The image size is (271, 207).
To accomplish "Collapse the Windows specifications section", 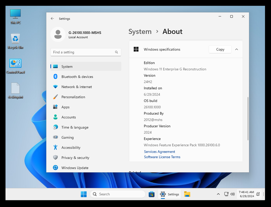I will (x=237, y=49).
